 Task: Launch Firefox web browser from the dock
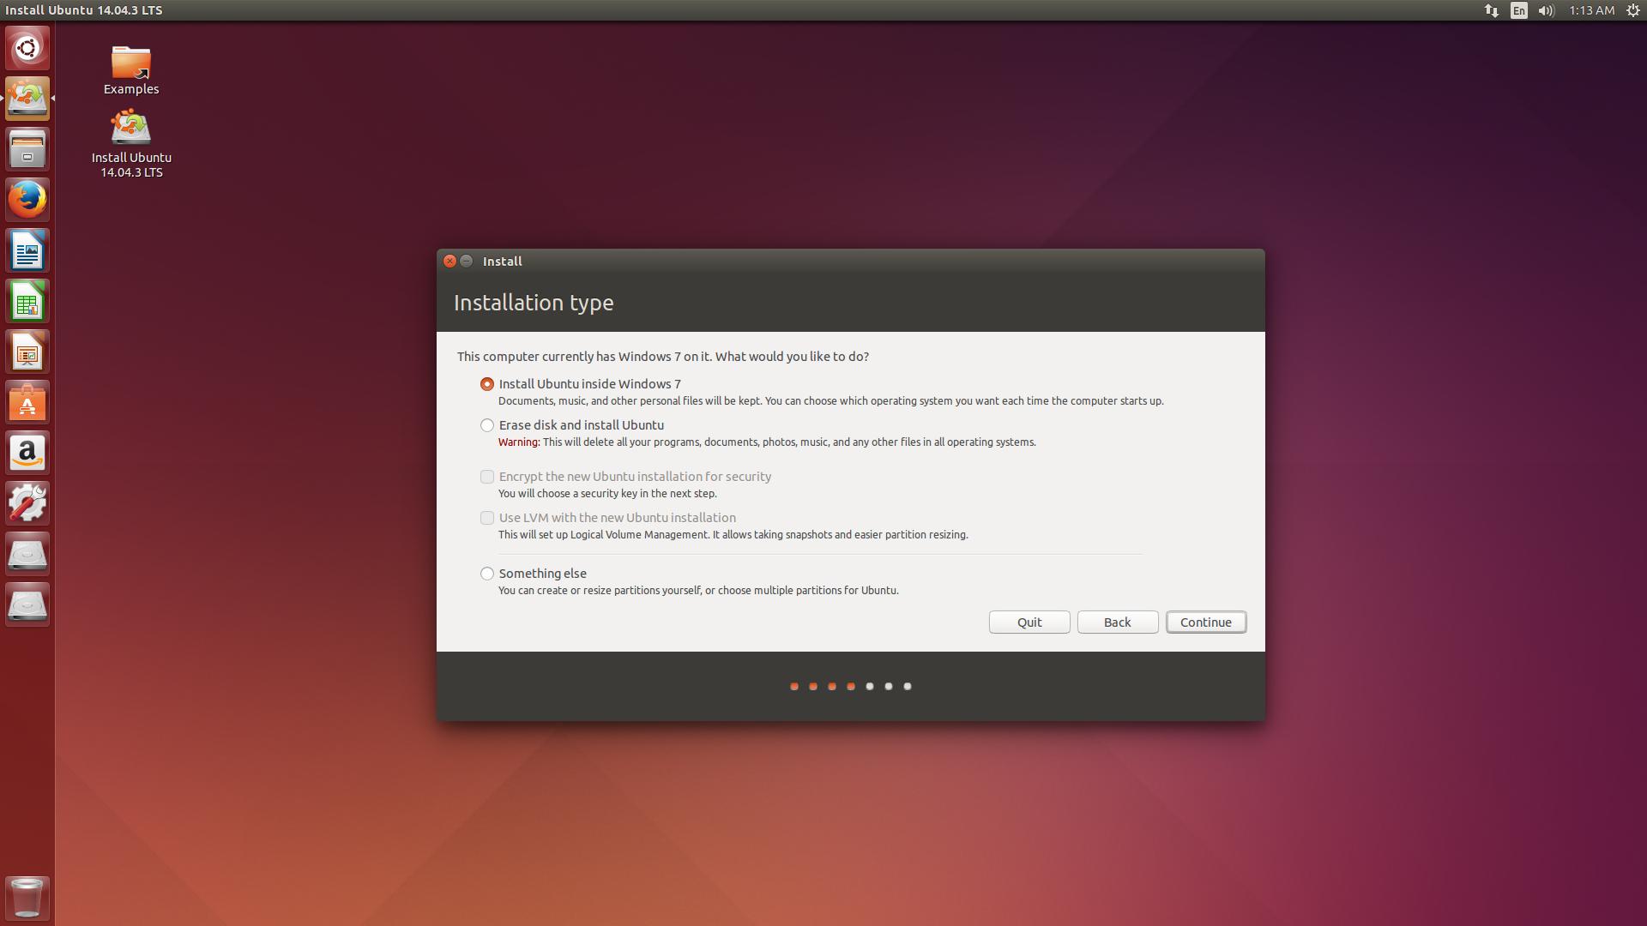pyautogui.click(x=27, y=200)
